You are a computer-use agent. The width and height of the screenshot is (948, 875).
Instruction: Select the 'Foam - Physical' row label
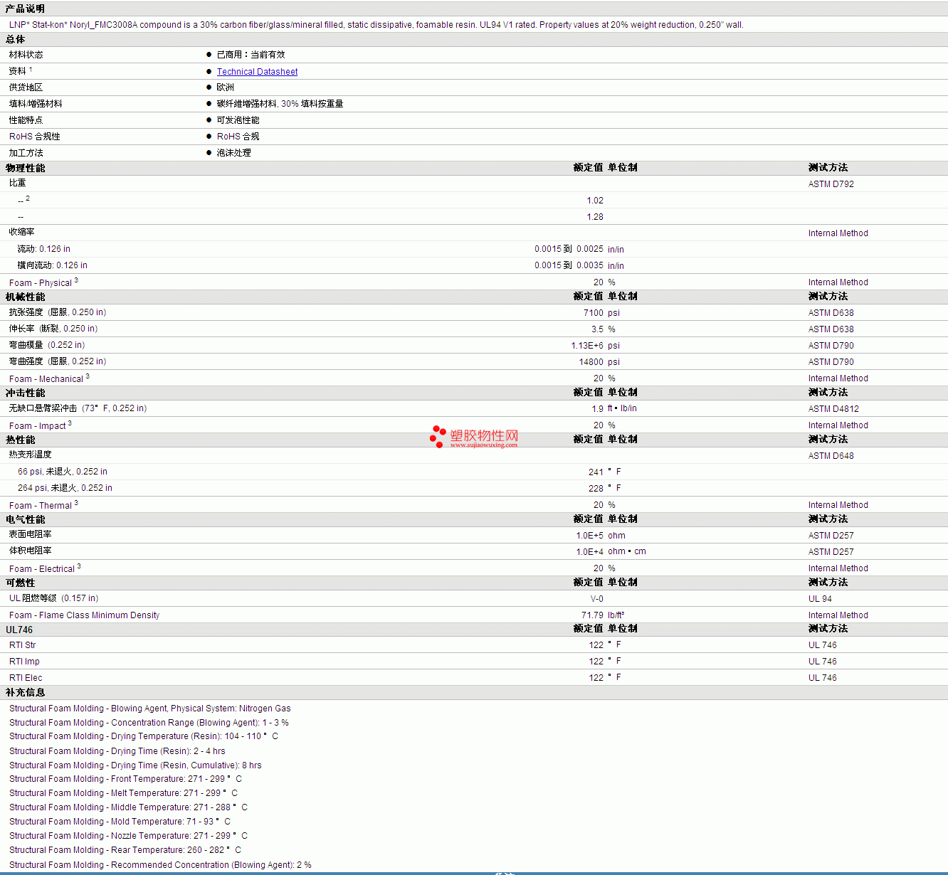click(x=43, y=282)
